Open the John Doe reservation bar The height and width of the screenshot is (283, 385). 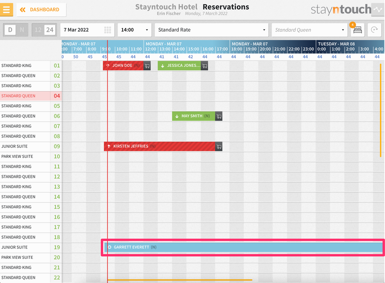123,66
